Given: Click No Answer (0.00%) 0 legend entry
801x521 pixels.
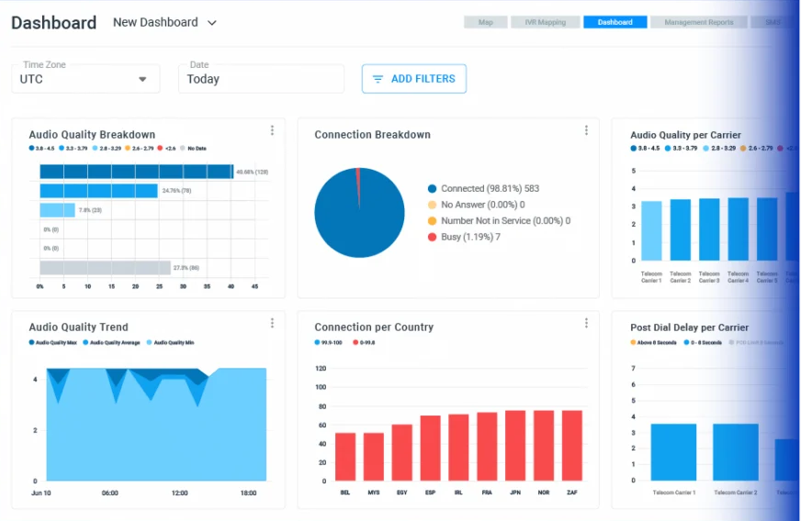Looking at the screenshot, I should (x=476, y=205).
